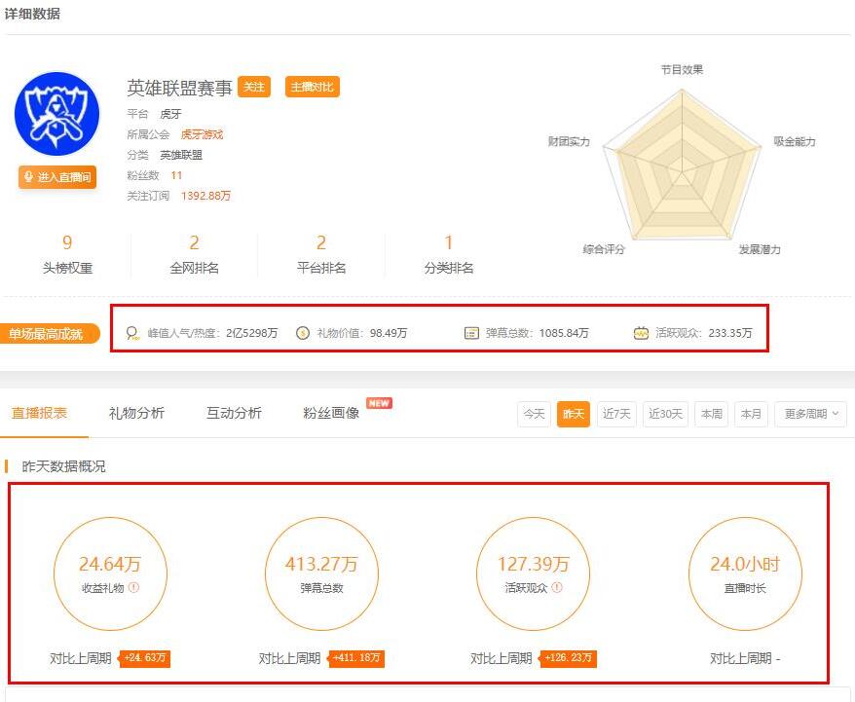
Task: Click the 弹幕总数 list icon
Action: [471, 333]
